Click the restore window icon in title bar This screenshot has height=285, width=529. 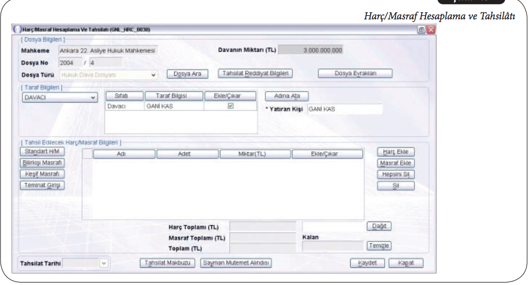[x=421, y=29]
